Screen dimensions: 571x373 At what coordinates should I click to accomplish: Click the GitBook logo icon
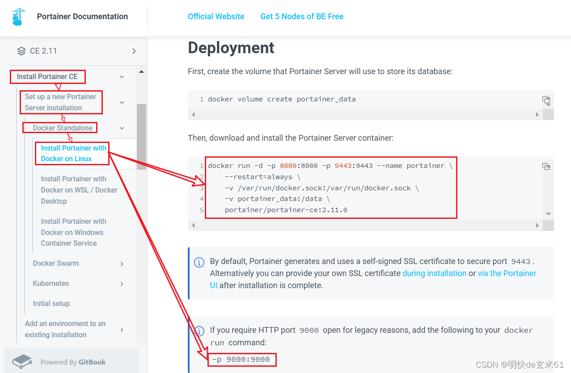click(22, 361)
